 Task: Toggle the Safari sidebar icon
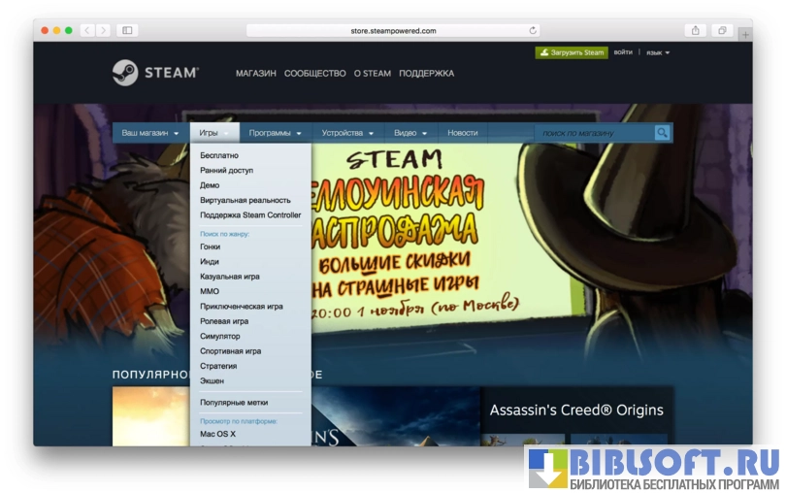(x=127, y=30)
